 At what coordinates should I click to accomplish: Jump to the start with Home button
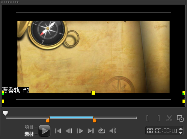[x=58, y=131]
